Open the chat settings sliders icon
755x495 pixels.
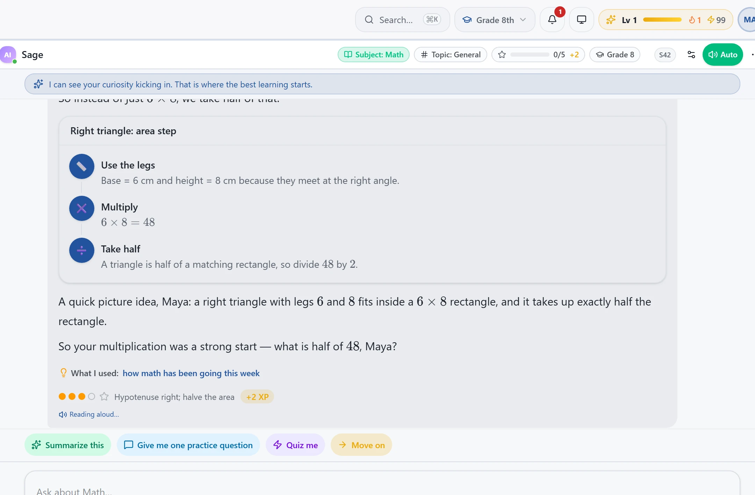[691, 55]
